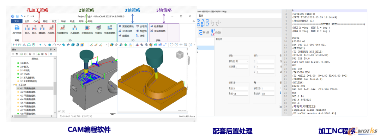Select the 凸台铣 boss milling icon
The image size is (381, 139).
click(x=51, y=30)
